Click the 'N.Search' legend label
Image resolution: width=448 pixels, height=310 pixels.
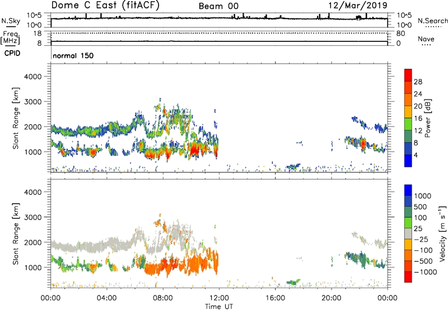point(432,21)
